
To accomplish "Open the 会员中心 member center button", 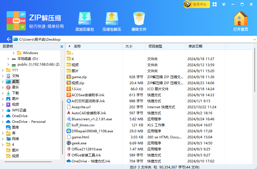I will point(197,4).
